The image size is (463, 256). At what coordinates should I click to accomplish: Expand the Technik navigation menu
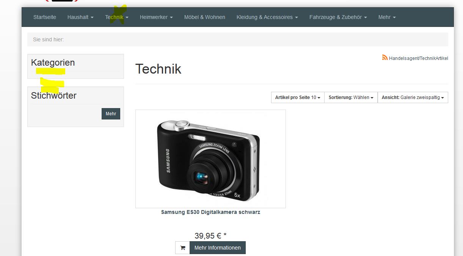(117, 17)
